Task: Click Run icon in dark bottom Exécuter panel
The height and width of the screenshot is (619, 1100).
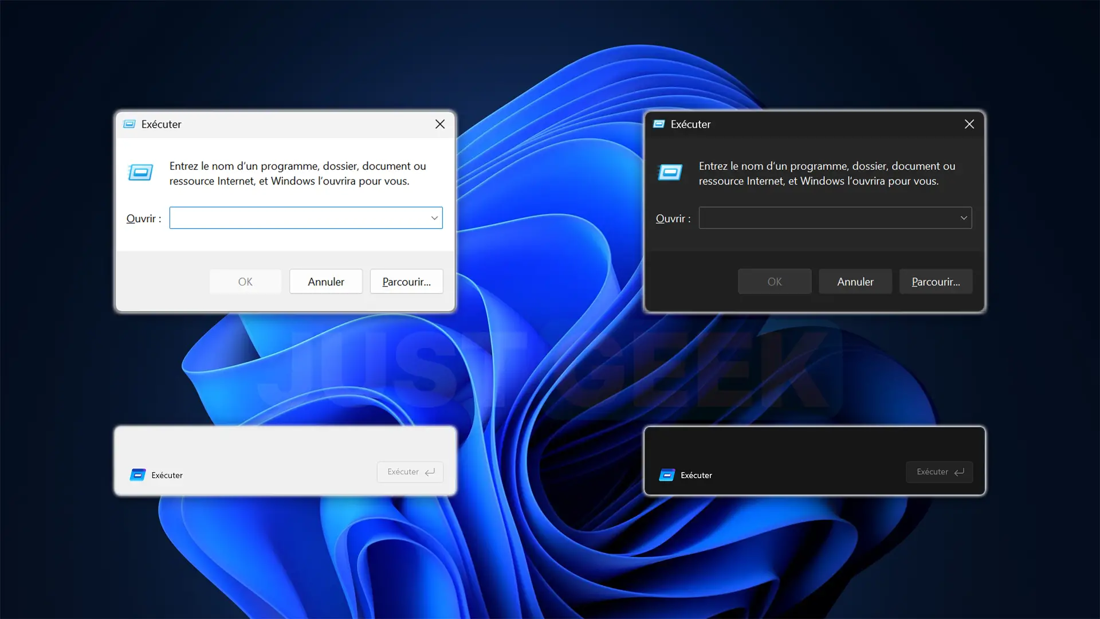Action: [x=667, y=475]
